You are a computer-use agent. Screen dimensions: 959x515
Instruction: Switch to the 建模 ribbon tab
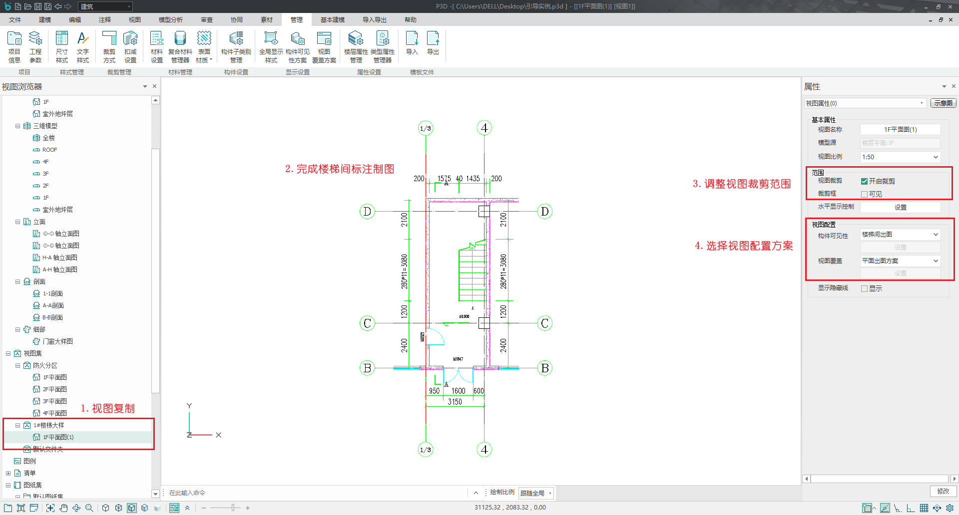coord(45,20)
